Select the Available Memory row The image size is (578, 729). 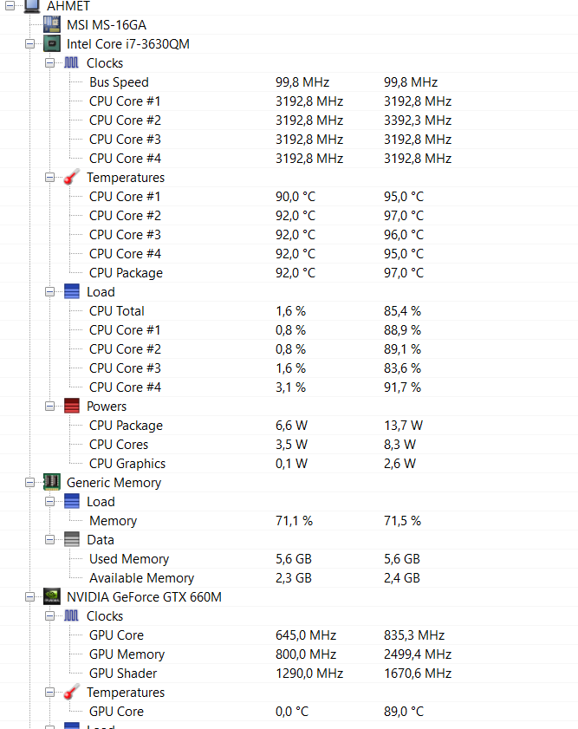[141, 577]
